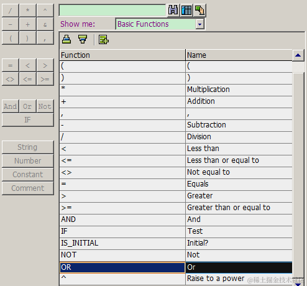Screen dimensions: 307x286
Task: Click the Or logical button
Action: pos(27,106)
